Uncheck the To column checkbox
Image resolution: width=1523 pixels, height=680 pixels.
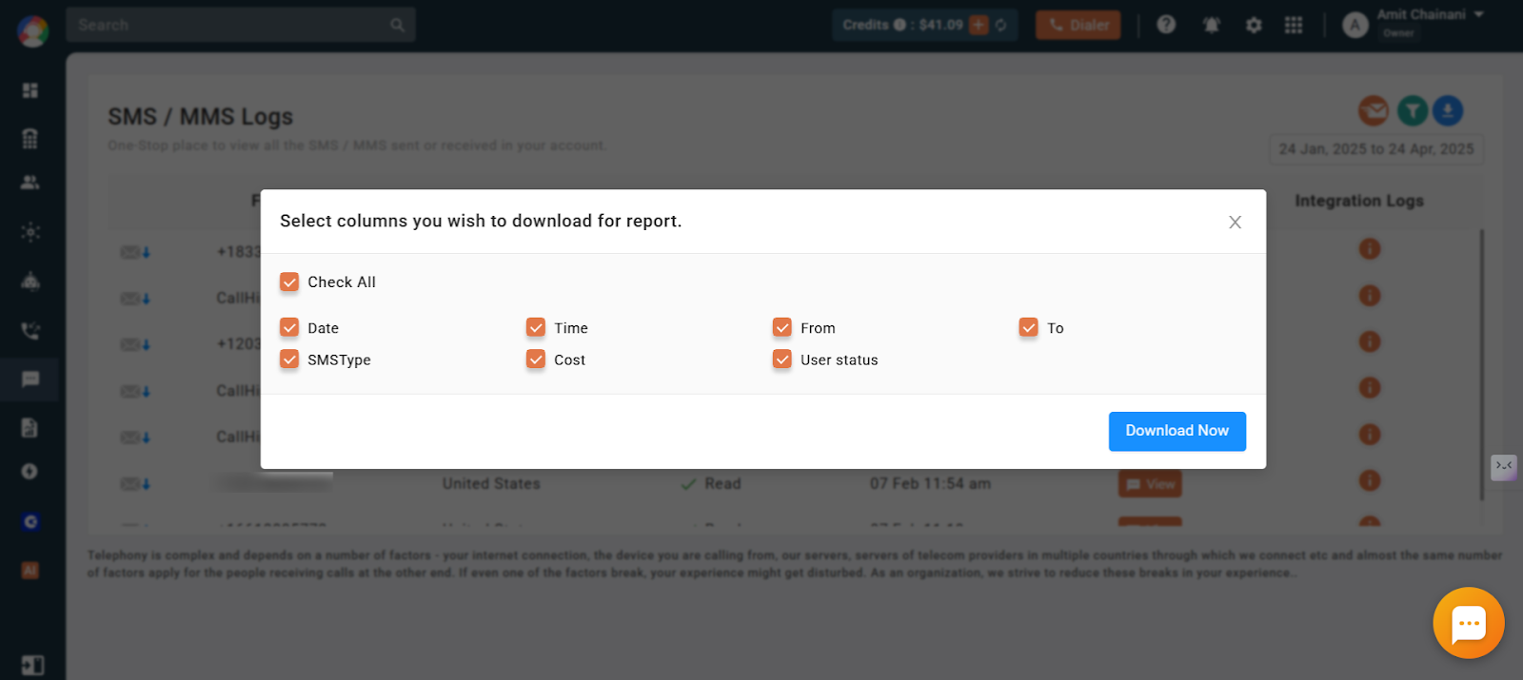coord(1029,328)
